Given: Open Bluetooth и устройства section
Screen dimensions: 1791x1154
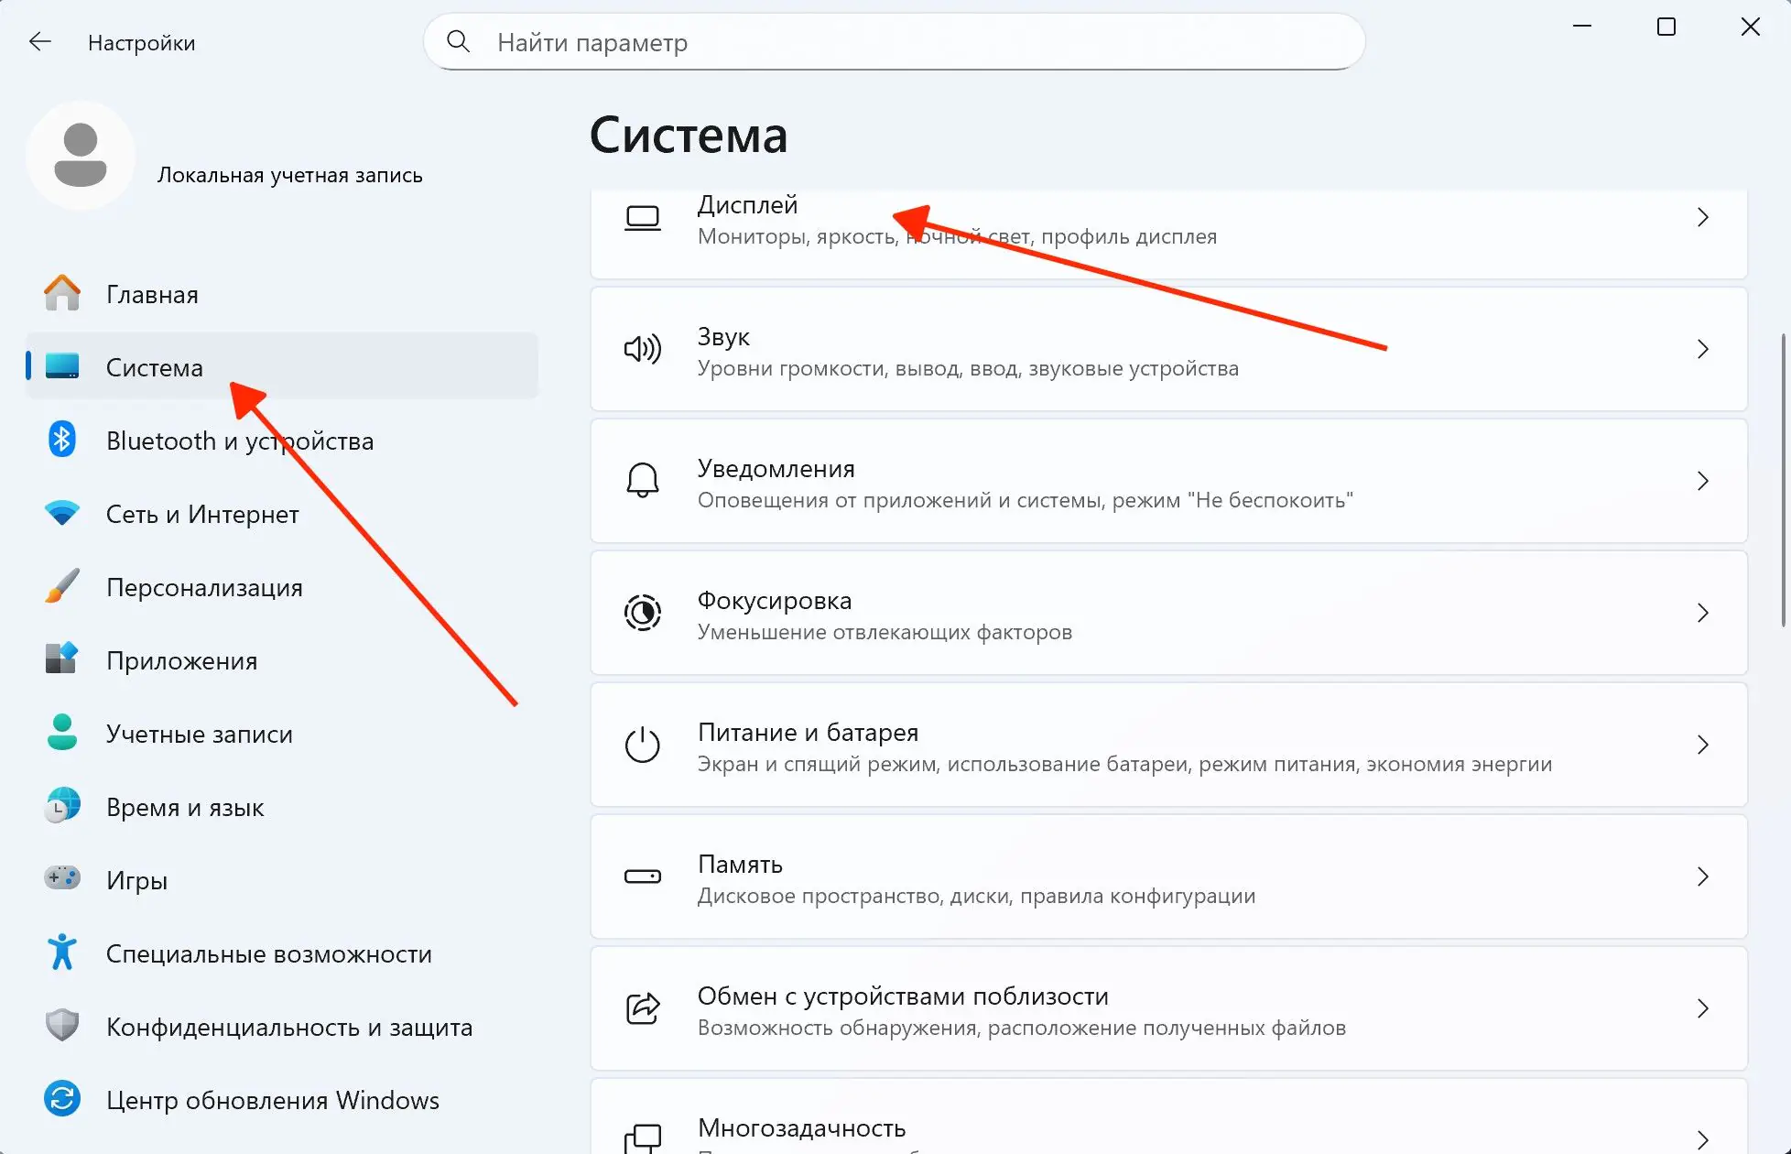Looking at the screenshot, I should click(x=282, y=441).
